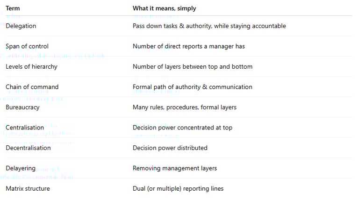This screenshot has width=359, height=201.
Task: Click the "Centralisation" term cell
Action: (25, 128)
